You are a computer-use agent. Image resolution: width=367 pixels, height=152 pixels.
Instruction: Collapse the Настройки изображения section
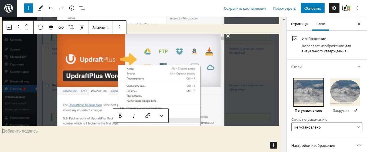click(x=359, y=145)
